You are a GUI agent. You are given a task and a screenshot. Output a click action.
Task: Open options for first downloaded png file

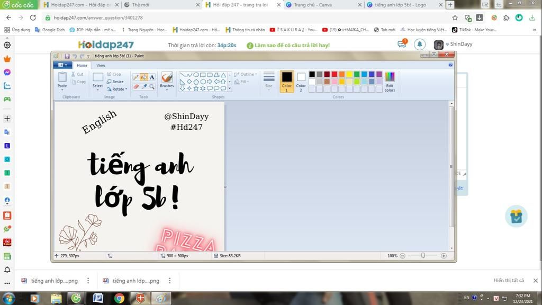tap(88, 281)
